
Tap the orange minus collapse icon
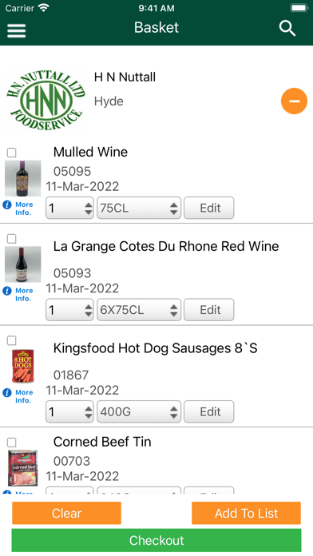point(294,101)
